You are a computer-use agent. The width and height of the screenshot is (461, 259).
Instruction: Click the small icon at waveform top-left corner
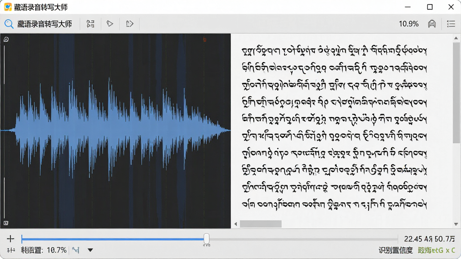(x=6, y=39)
